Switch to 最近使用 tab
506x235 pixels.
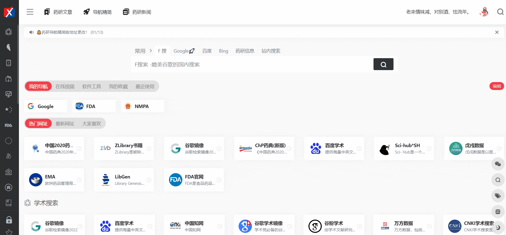point(145,86)
